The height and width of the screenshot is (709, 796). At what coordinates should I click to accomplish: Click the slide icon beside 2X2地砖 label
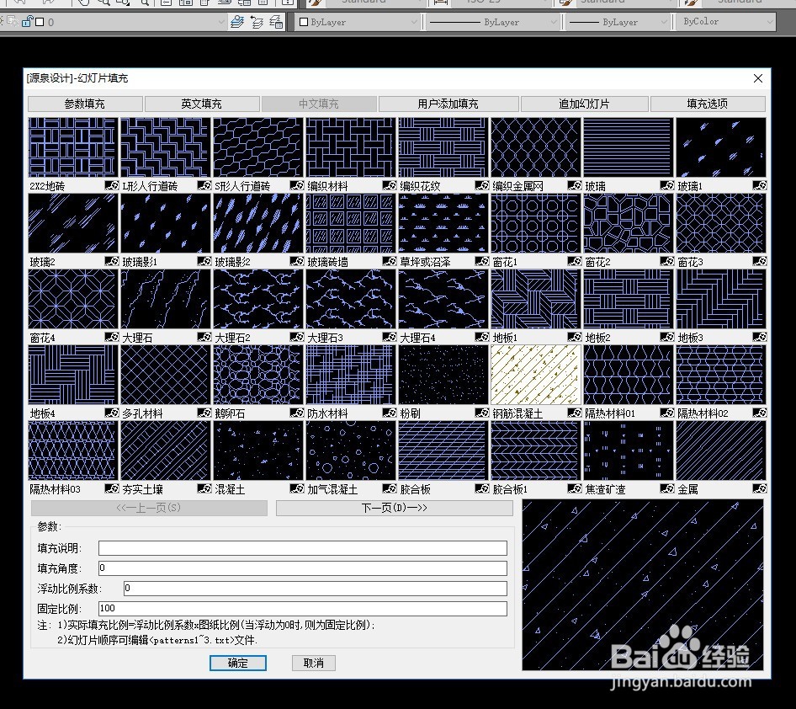[112, 185]
